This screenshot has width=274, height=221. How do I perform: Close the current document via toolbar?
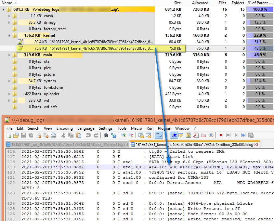coord(38,135)
